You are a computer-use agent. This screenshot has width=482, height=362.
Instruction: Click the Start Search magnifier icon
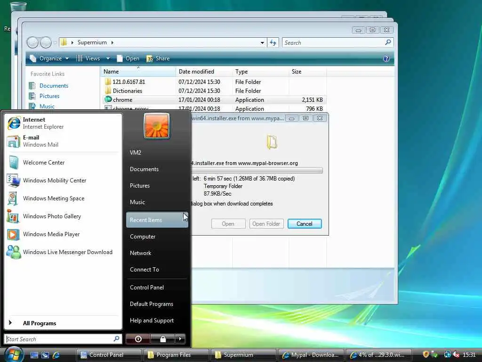pos(117,339)
